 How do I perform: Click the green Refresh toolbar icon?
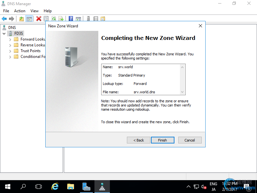click(x=54, y=19)
